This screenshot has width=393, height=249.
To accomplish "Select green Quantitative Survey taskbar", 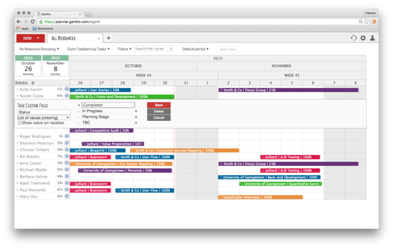I will 280,184.
